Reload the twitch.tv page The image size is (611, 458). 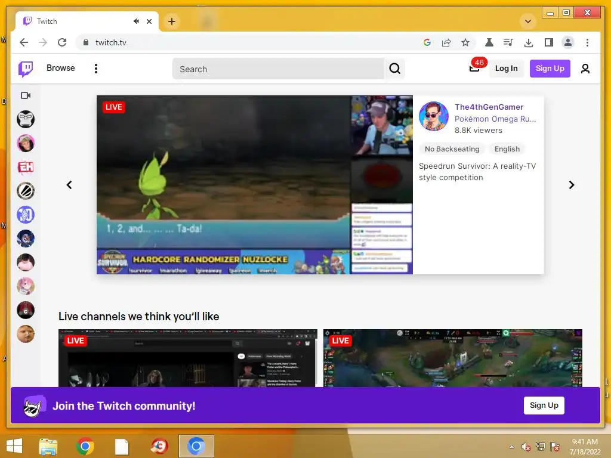click(x=62, y=42)
